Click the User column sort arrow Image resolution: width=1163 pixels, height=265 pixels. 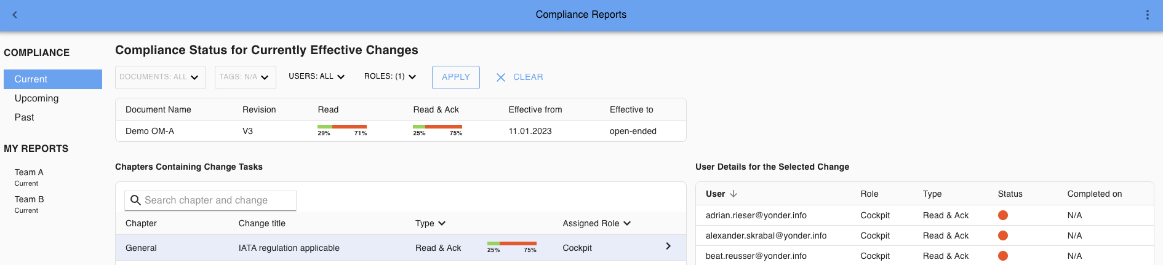tap(733, 194)
